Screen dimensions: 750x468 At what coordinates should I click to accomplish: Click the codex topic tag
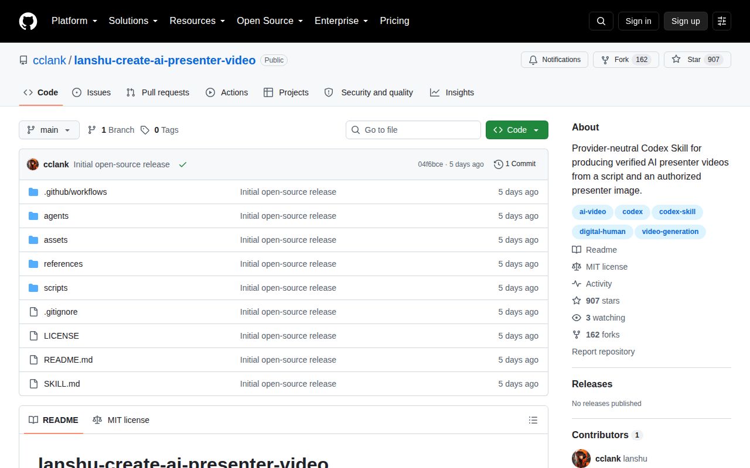point(632,212)
